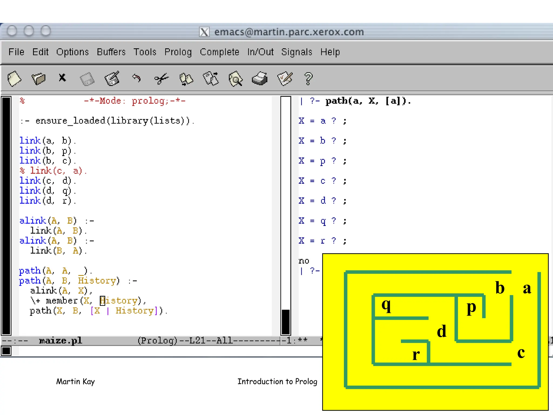
Task: Open the Buffers menu
Action: 111,52
